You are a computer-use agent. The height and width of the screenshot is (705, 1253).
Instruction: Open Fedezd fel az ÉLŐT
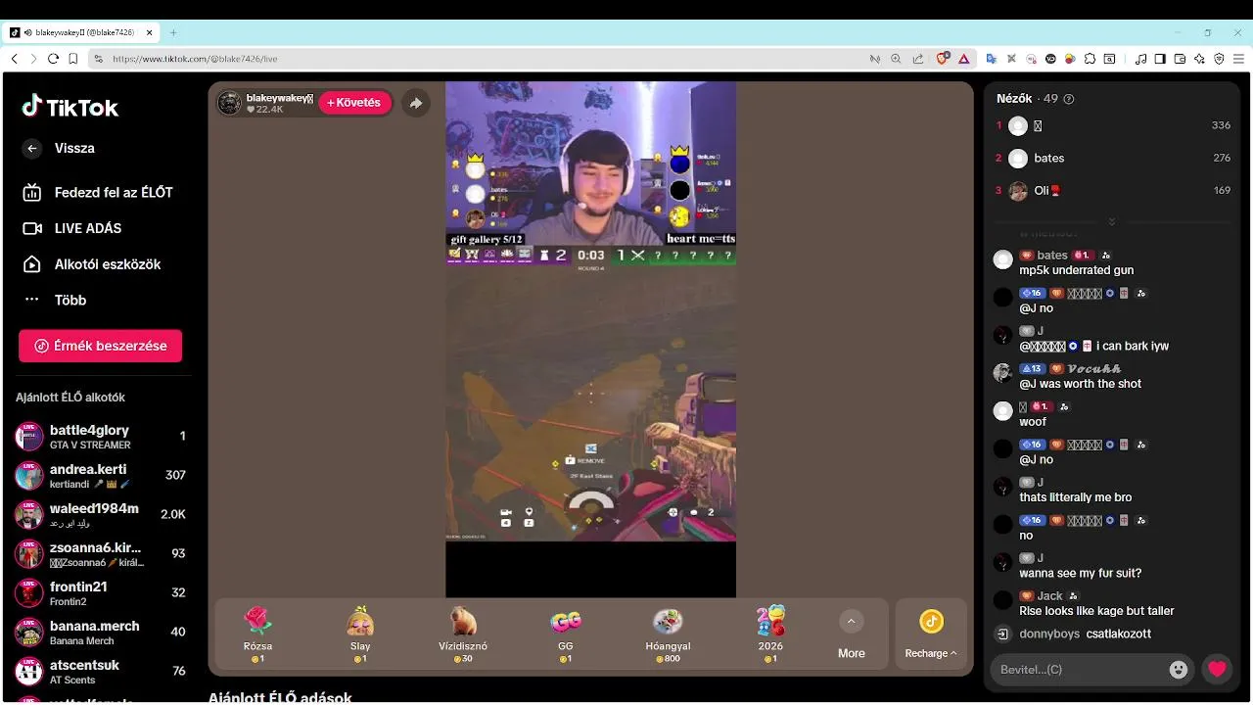point(98,192)
